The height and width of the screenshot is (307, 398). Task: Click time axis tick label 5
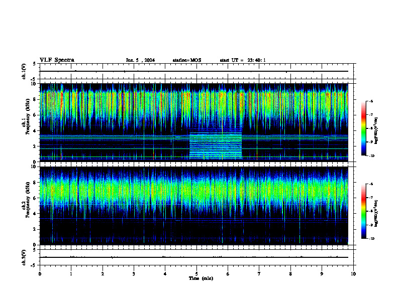click(196, 274)
